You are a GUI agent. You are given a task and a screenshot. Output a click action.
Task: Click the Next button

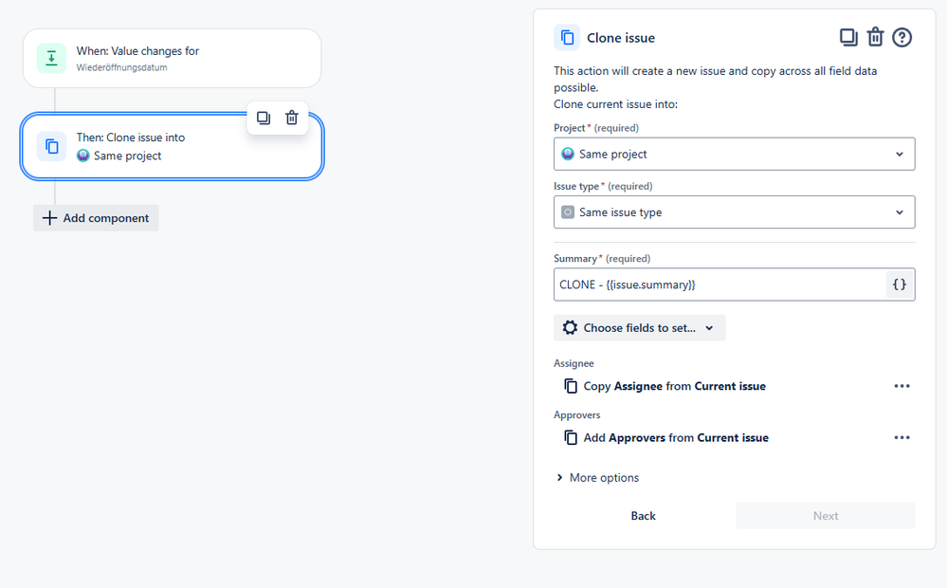pos(825,516)
